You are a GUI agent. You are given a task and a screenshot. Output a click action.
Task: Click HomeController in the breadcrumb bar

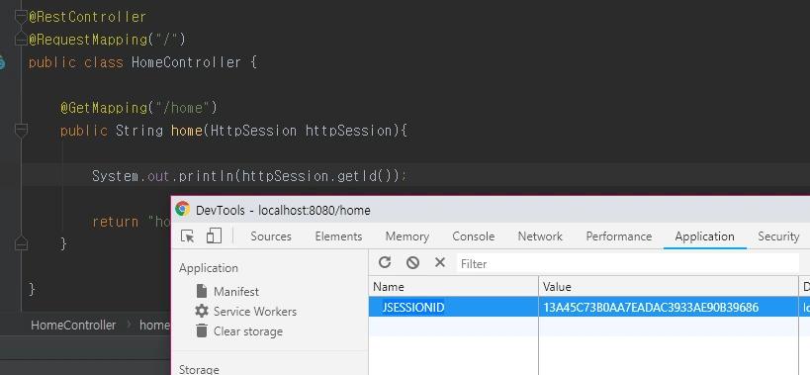click(x=73, y=325)
